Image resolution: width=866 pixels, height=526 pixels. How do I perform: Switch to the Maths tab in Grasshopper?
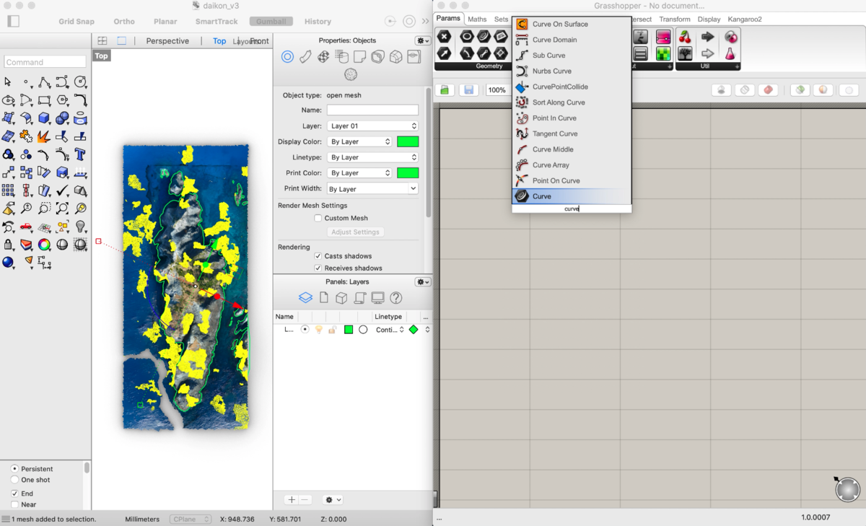477,19
